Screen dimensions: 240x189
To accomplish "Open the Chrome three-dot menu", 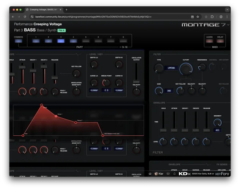I will click(227, 17).
